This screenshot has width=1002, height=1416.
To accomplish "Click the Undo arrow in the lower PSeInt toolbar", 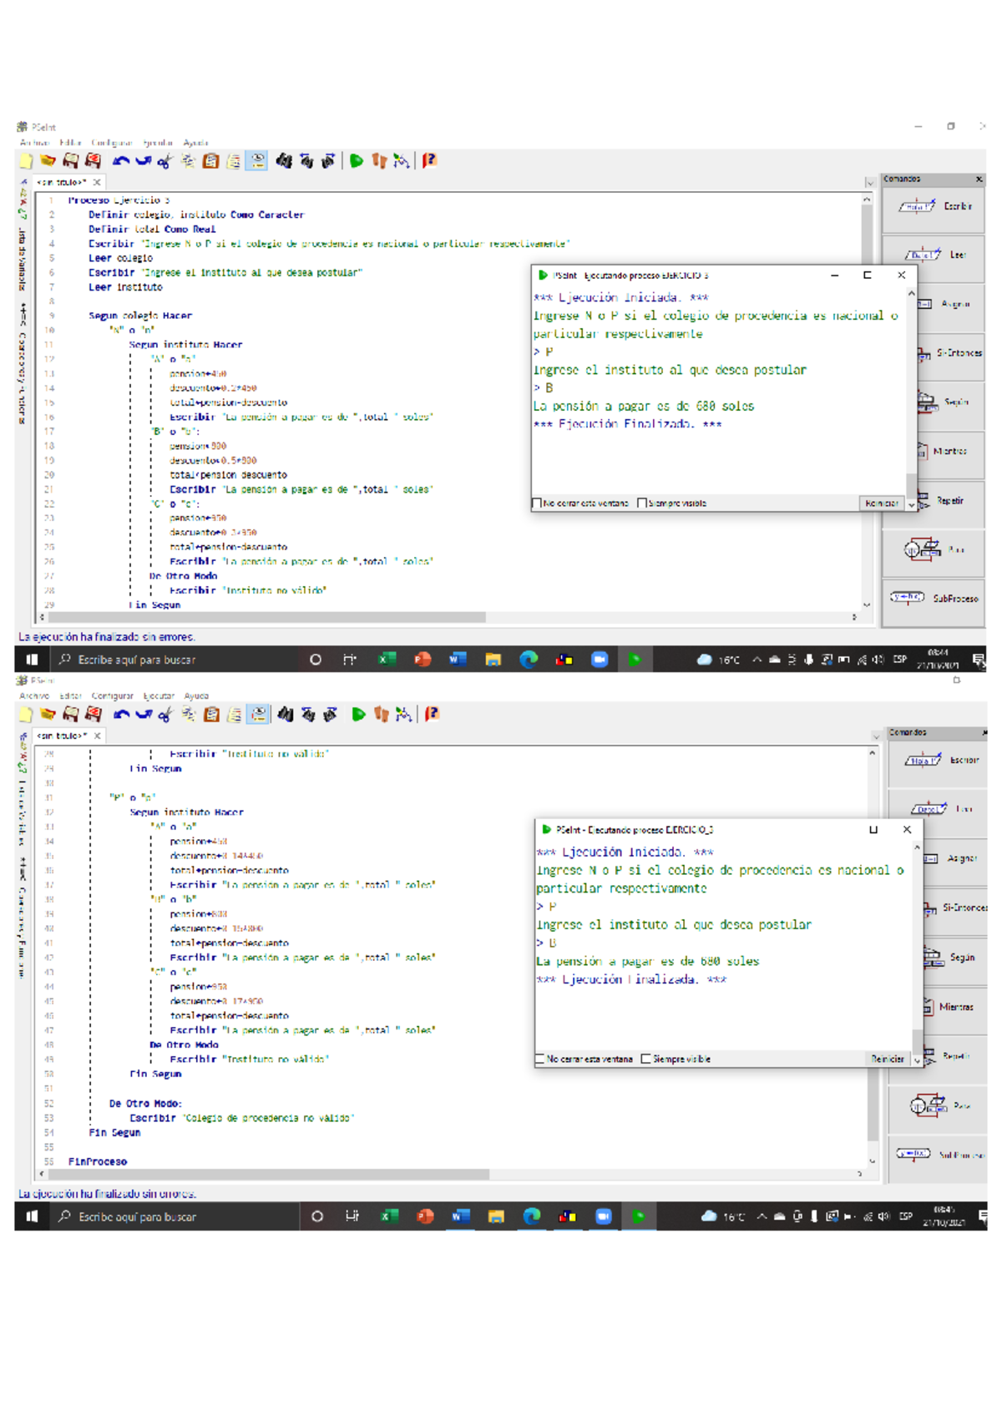I will point(122,715).
